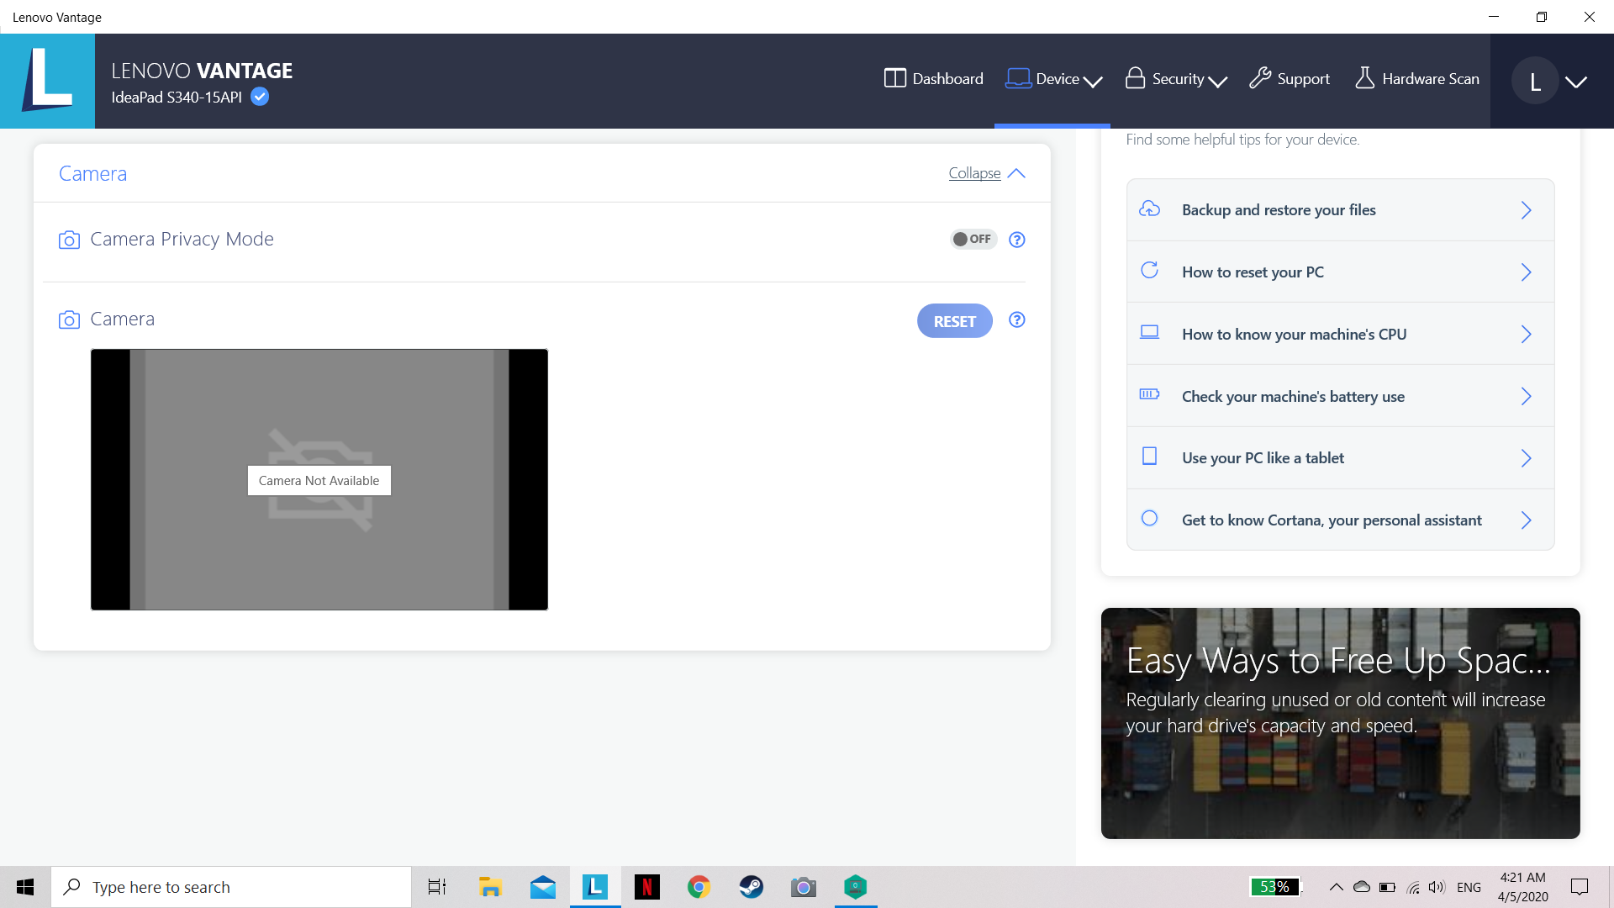This screenshot has height=908, width=1614.
Task: Click the Windows Start button
Action: tap(25, 887)
